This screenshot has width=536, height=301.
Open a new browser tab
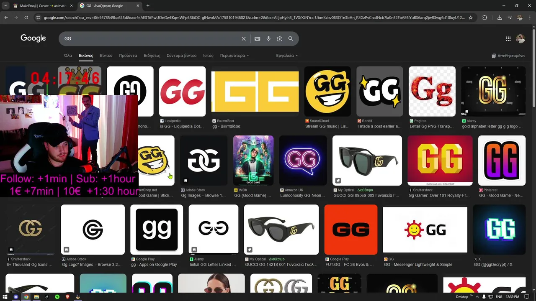pos(148,5)
